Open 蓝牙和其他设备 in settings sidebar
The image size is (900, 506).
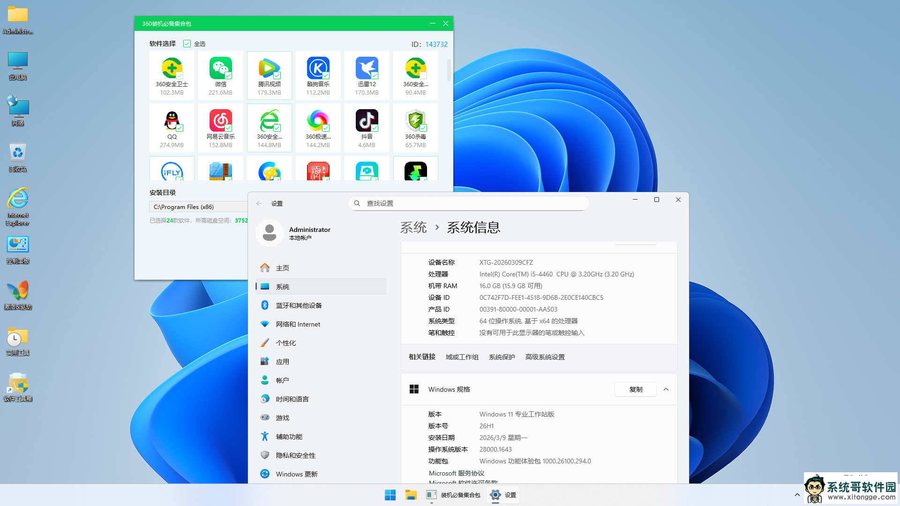tap(299, 305)
